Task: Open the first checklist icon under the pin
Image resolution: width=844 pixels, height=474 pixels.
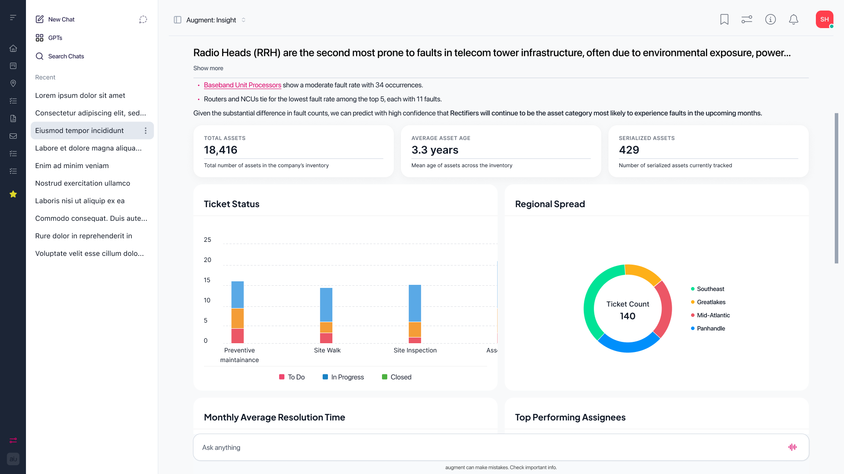Action: tap(13, 101)
